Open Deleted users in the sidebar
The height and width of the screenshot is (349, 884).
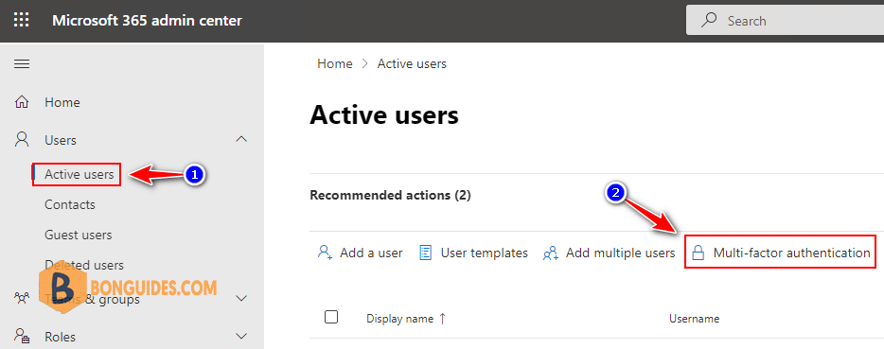coord(84,265)
